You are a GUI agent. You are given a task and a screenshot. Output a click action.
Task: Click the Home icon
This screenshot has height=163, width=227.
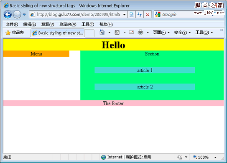pos(102,32)
